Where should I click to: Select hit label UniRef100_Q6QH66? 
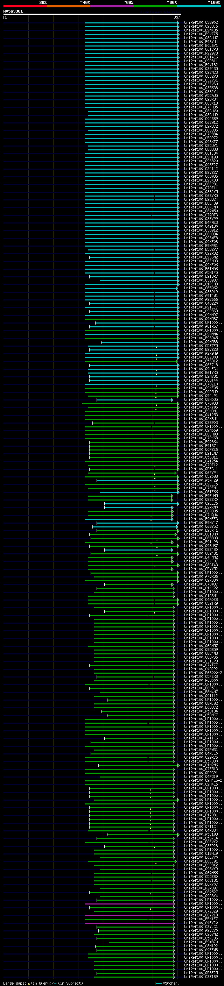201,873
